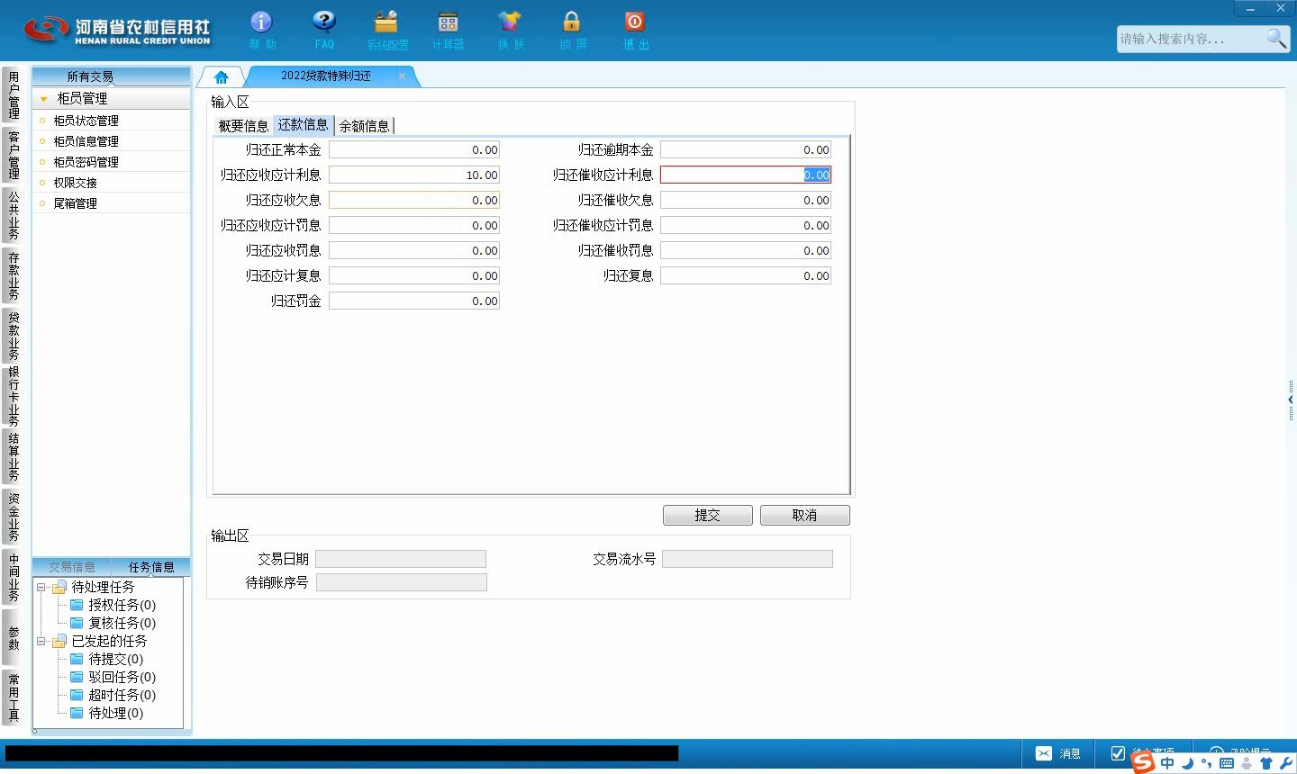Image resolution: width=1297 pixels, height=774 pixels.
Task: Toggle the moon half-width icon
Action: point(1188,763)
